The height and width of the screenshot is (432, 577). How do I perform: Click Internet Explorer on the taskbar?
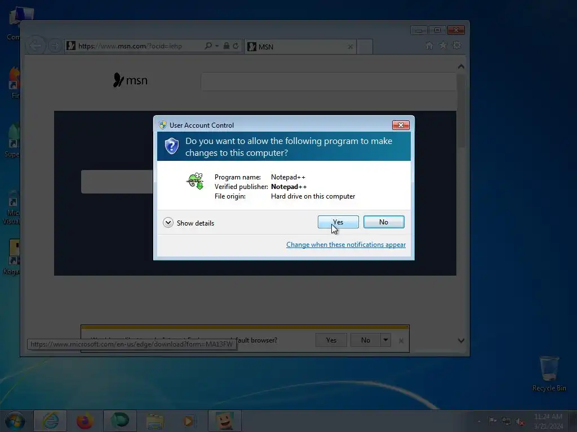click(x=50, y=421)
